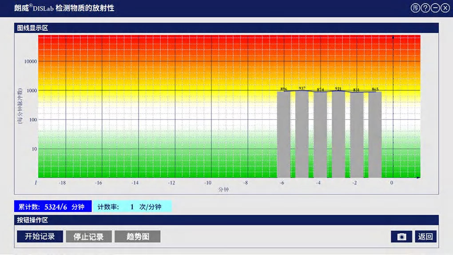The height and width of the screenshot is (255, 453).
Task: Minimize the DISLab window
Action: (x=435, y=8)
